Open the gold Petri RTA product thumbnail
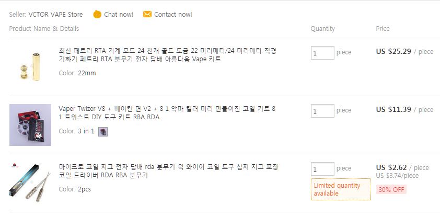This screenshot has width=440, height=216. click(30, 67)
